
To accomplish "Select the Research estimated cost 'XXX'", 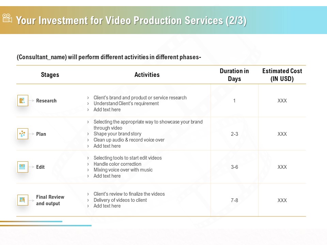I will pyautogui.click(x=282, y=101).
